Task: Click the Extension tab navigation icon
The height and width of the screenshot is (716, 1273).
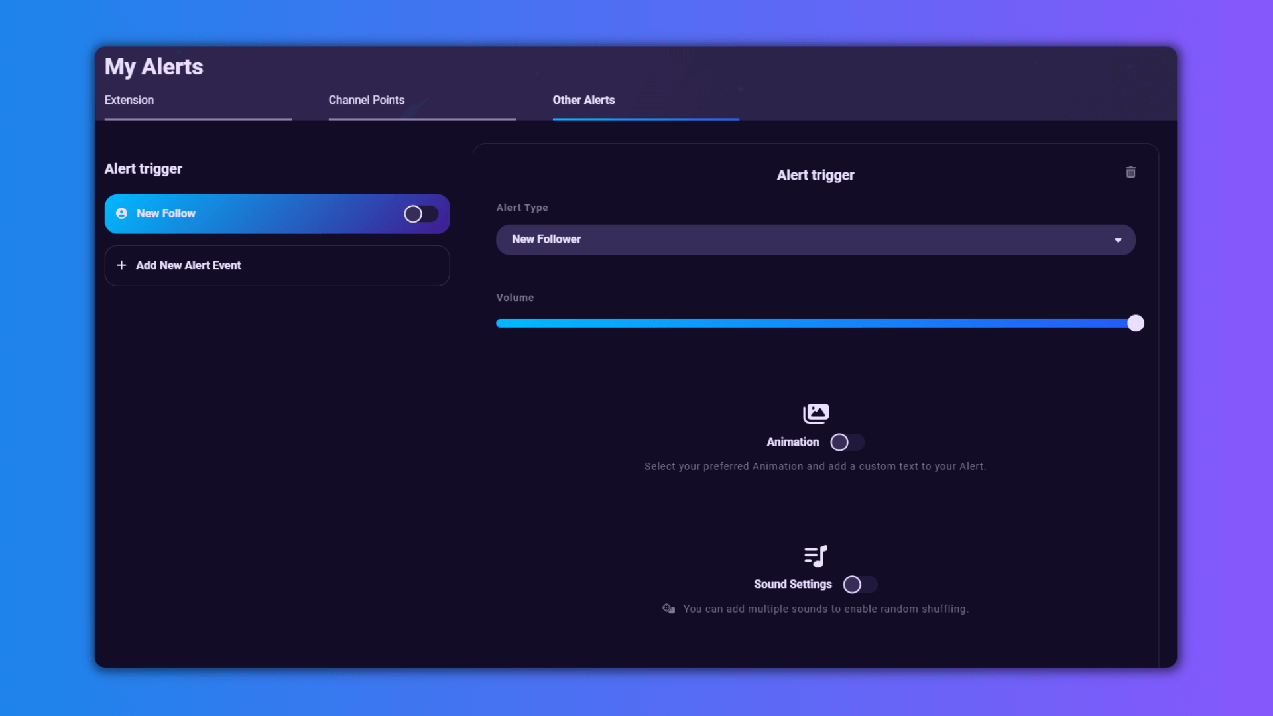Action: 129,99
